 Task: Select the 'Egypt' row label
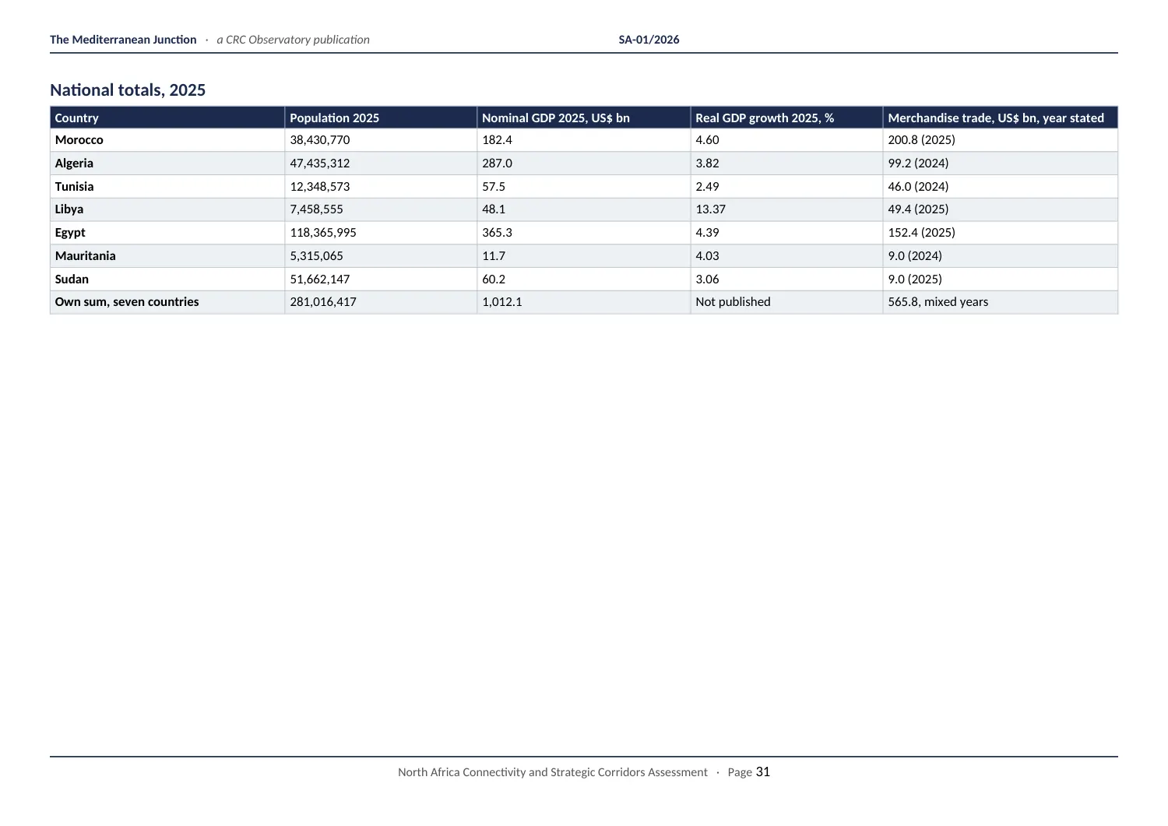70,233
